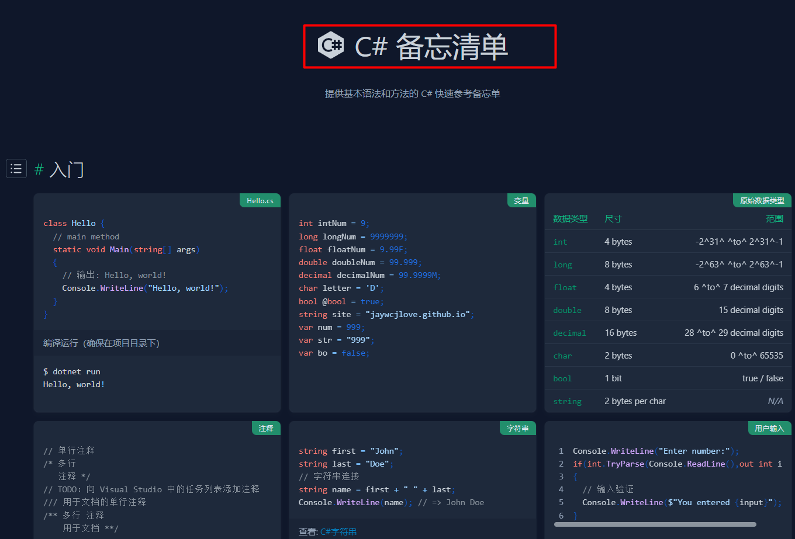This screenshot has height=539, width=795.
Task: Click the -2^63^ ^to^ 2^63^-1 range cell
Action: pyautogui.click(x=739, y=265)
